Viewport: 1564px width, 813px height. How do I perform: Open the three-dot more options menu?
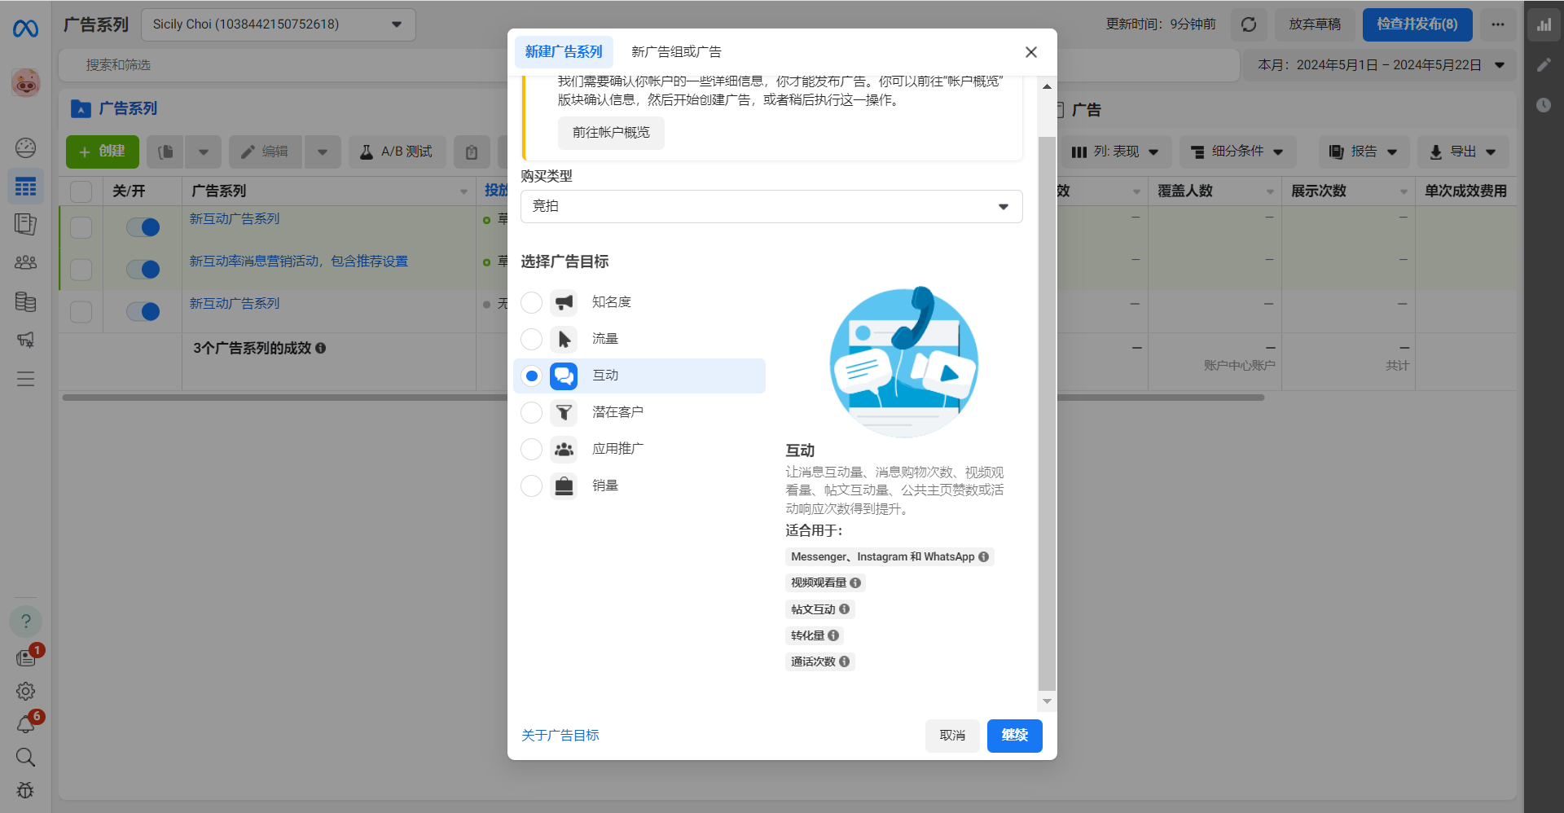pos(1497,24)
